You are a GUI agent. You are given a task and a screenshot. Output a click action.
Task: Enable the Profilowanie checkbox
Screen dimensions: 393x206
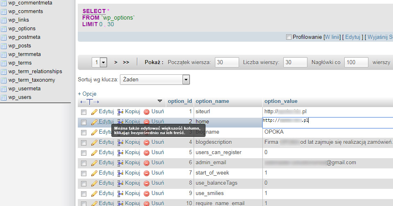289,37
